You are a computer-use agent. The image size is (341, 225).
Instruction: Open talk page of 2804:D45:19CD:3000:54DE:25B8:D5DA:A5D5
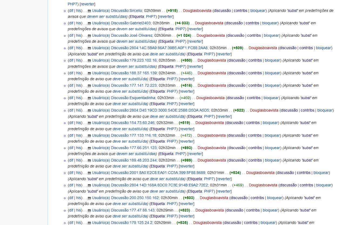(x=151, y=110)
